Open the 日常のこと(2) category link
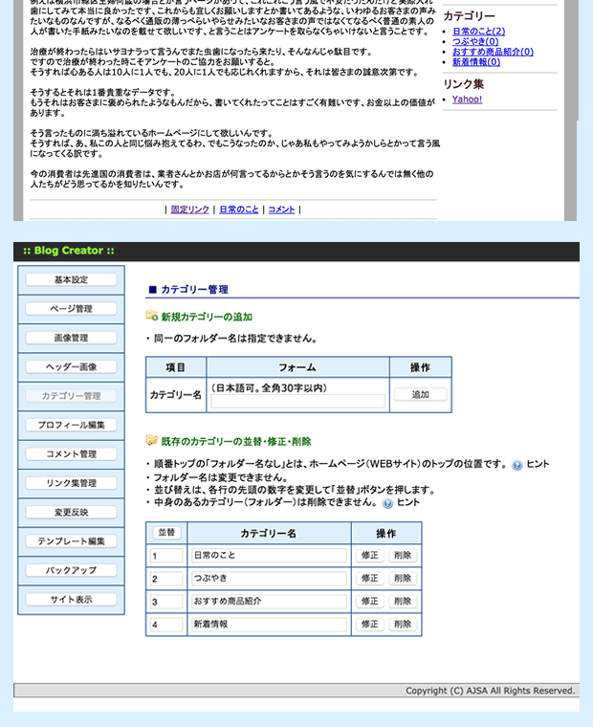The height and width of the screenshot is (727, 593). [x=478, y=32]
